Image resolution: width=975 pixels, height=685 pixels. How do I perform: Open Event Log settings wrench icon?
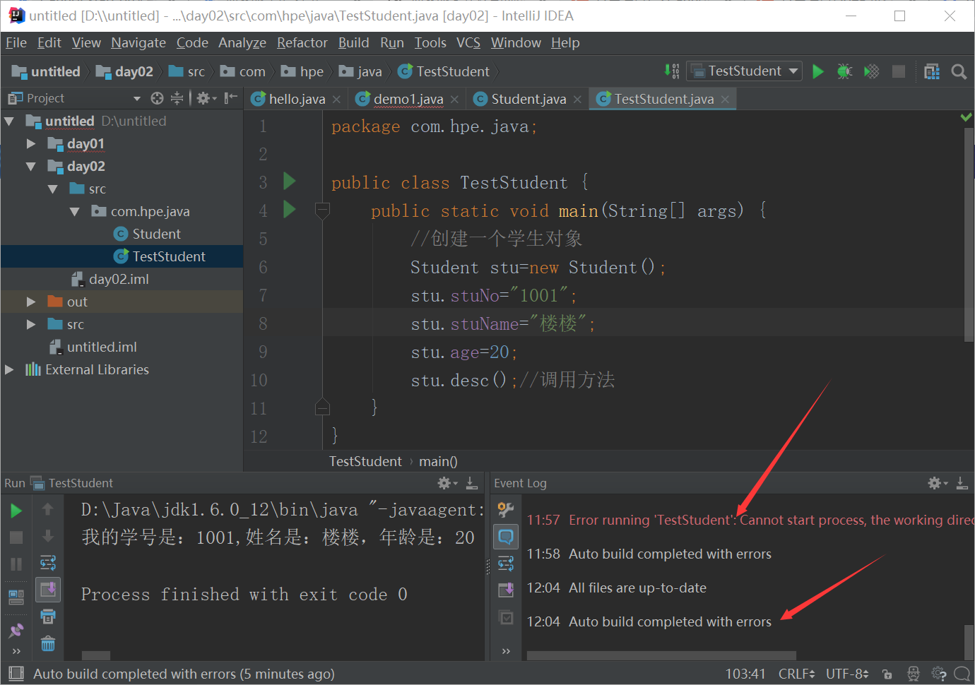(506, 509)
